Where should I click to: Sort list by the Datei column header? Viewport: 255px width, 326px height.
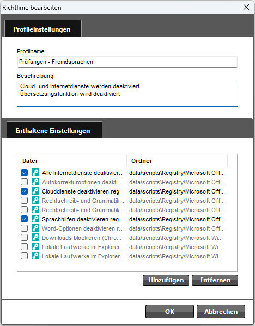coord(72,161)
